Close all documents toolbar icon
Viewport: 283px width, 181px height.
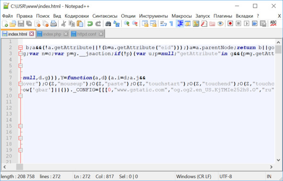(45, 23)
